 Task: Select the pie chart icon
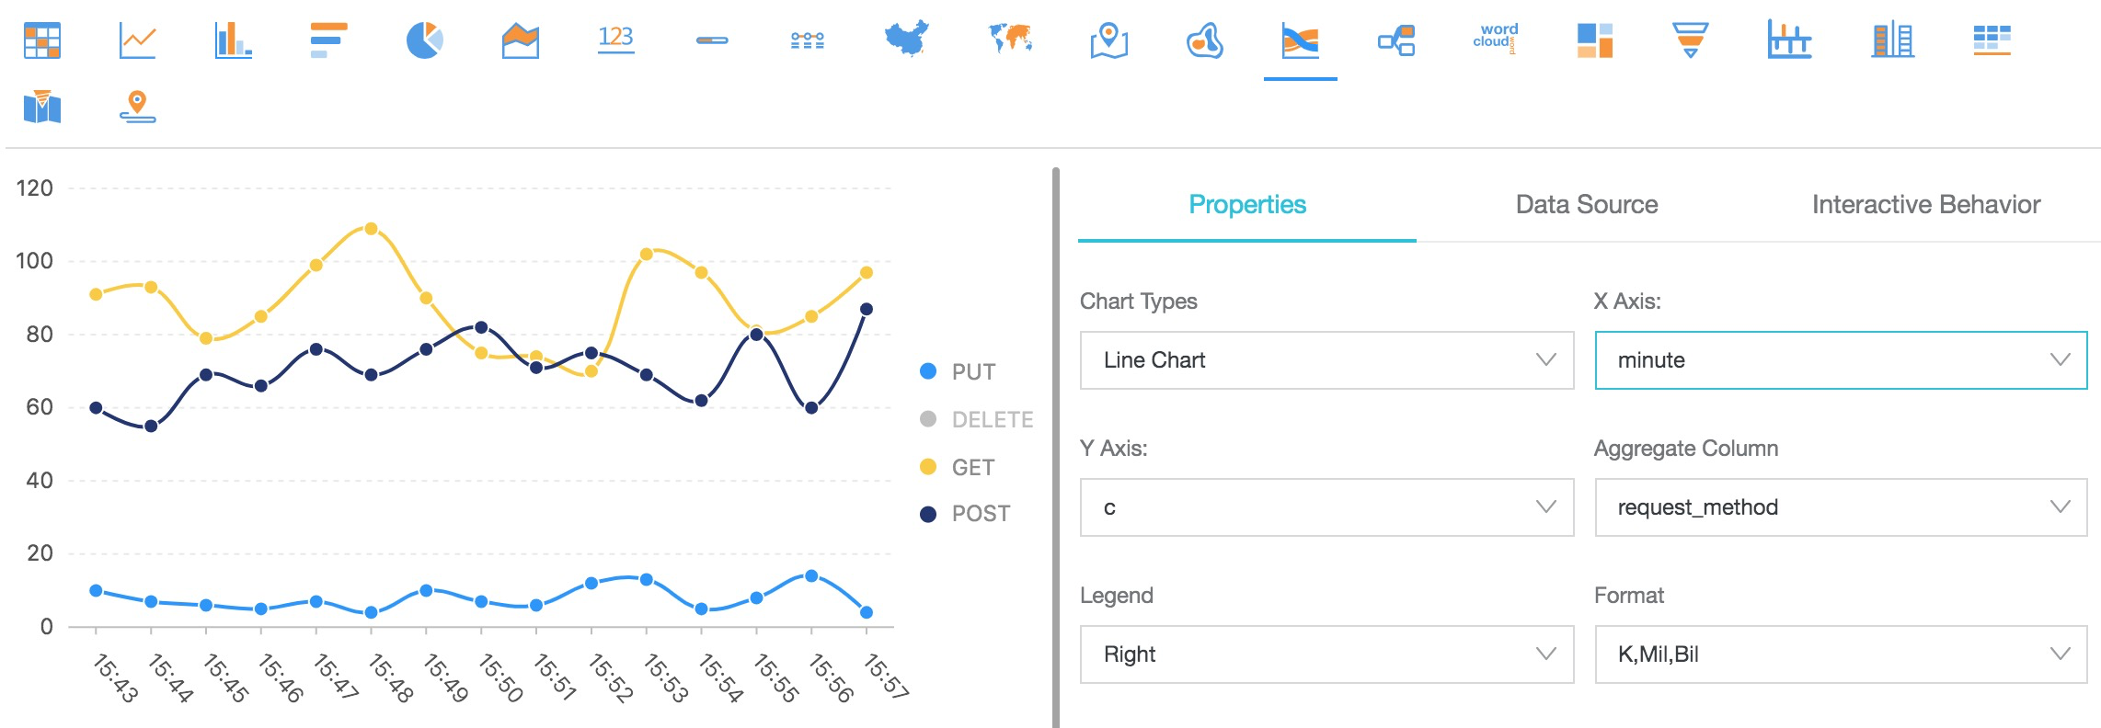424,40
